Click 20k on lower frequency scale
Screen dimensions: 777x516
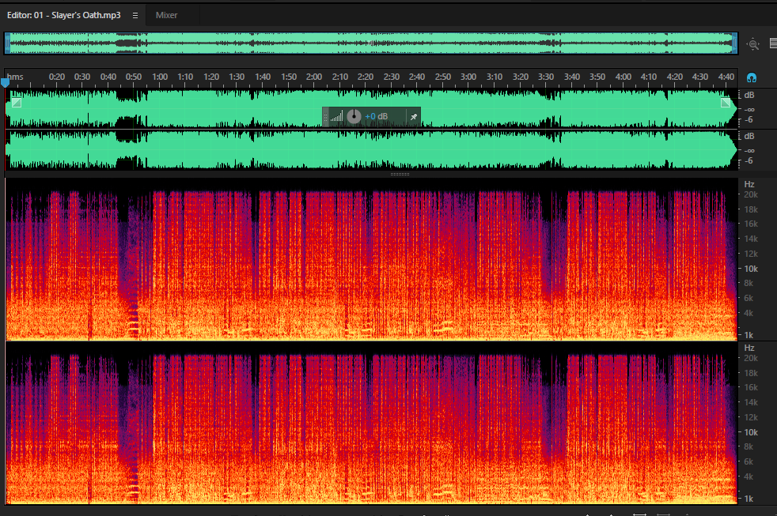click(x=751, y=358)
